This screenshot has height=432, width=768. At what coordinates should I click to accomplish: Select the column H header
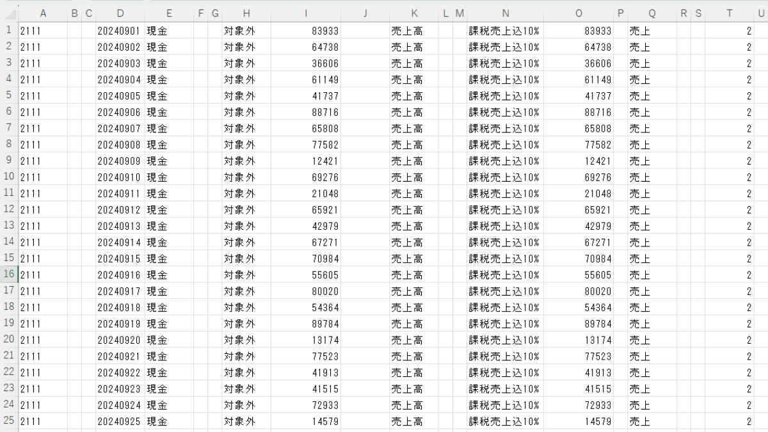pos(246,13)
